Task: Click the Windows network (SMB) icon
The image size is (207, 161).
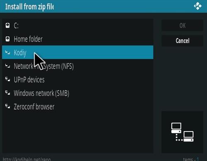Action: point(7,93)
